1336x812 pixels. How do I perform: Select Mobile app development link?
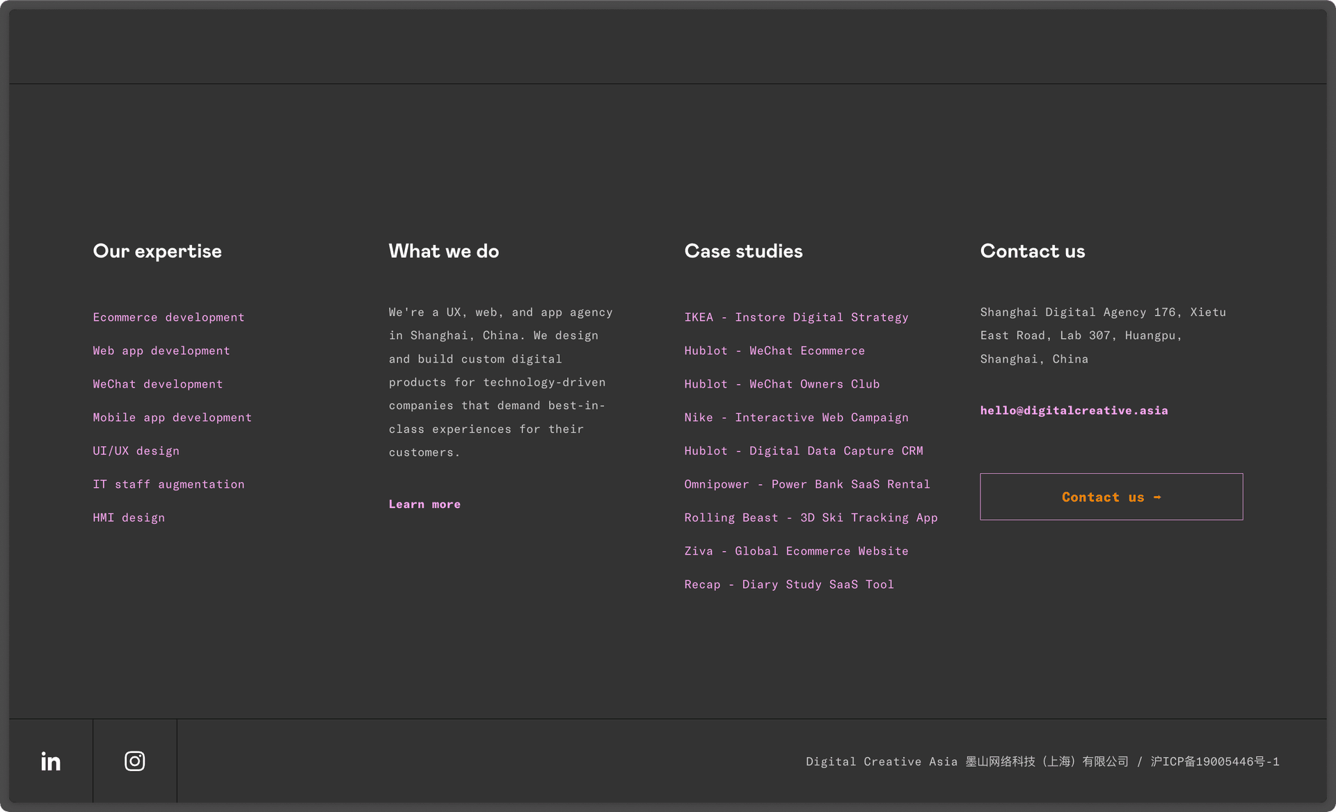click(x=173, y=417)
